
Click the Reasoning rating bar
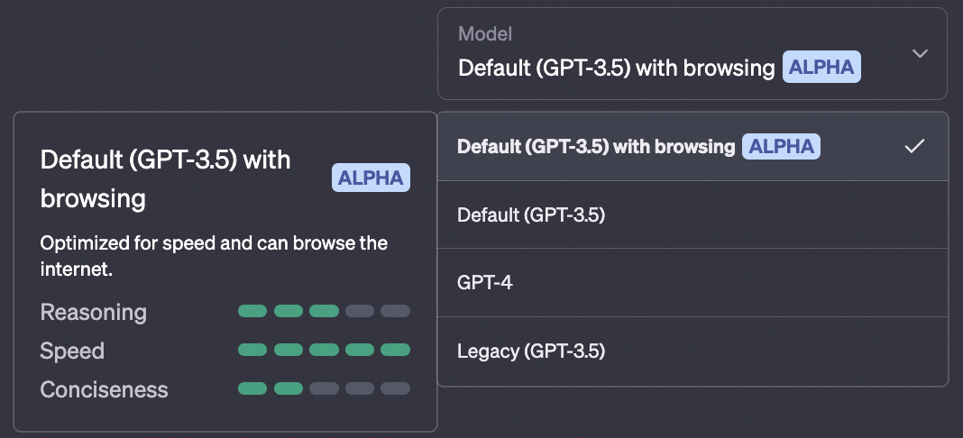tap(324, 312)
